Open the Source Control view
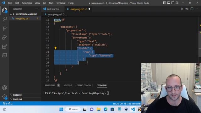This screenshot has width=201, height=113. [4, 28]
